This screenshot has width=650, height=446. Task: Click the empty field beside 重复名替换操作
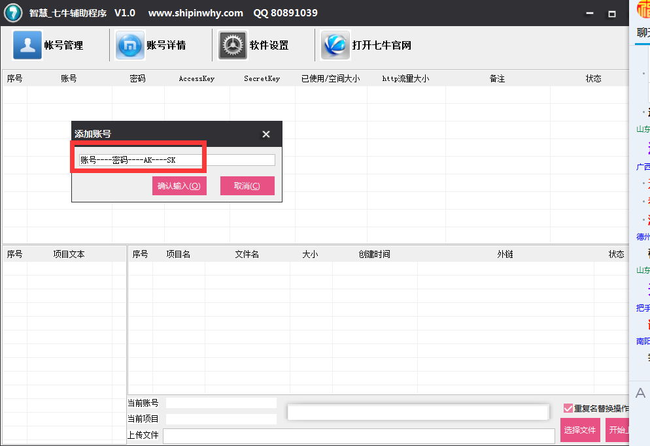click(419, 412)
